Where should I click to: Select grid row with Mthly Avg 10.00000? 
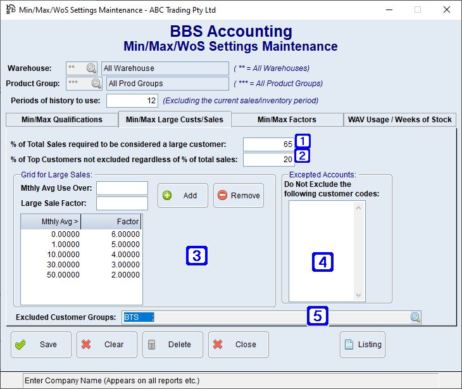[x=81, y=255]
